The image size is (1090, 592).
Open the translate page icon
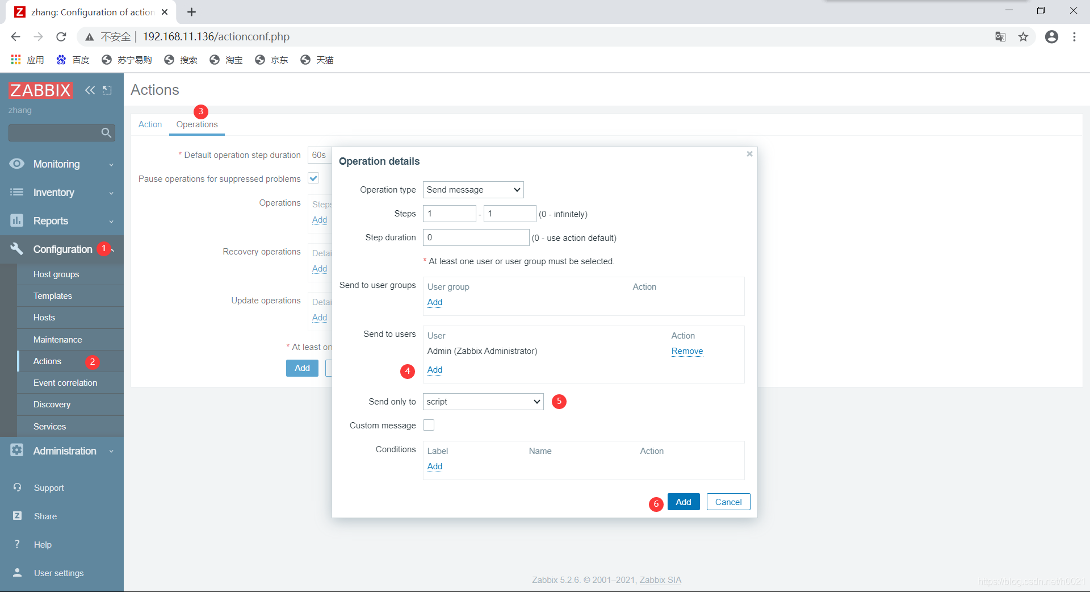(x=1000, y=36)
